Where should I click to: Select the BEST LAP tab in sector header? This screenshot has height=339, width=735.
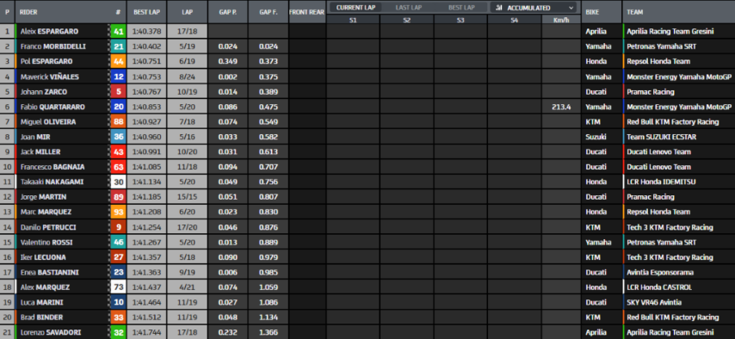point(461,8)
